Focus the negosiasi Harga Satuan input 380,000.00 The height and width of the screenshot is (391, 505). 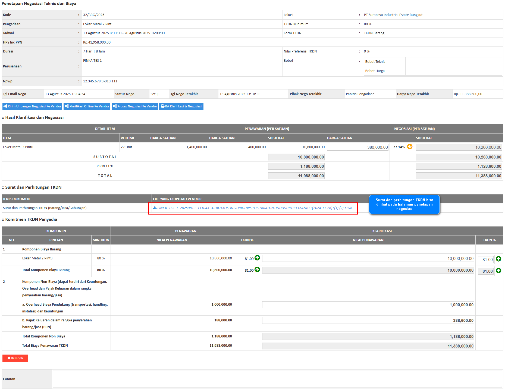pos(358,147)
